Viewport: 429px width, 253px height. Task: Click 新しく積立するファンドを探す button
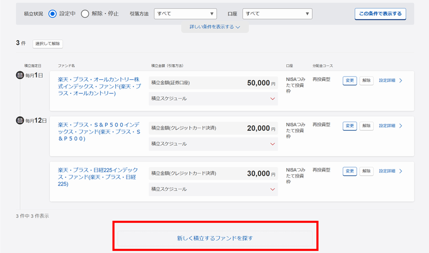[215, 238]
